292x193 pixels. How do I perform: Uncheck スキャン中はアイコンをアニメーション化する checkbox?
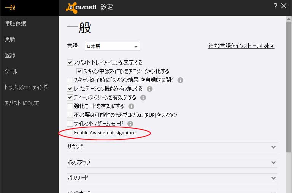pyautogui.click(x=79, y=71)
